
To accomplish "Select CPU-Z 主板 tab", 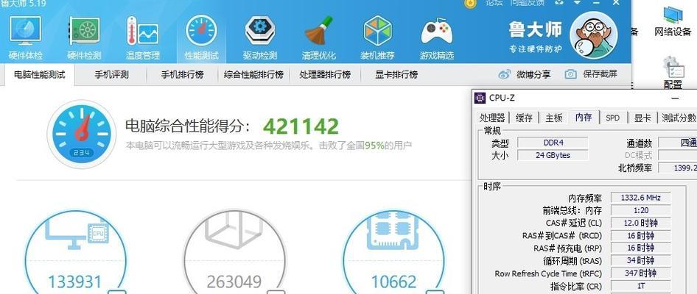I will pos(554,118).
